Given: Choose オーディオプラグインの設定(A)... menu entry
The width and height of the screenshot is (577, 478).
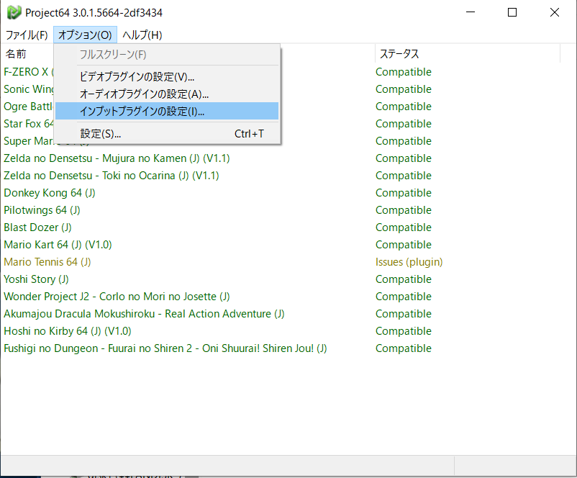Looking at the screenshot, I should [167, 94].
